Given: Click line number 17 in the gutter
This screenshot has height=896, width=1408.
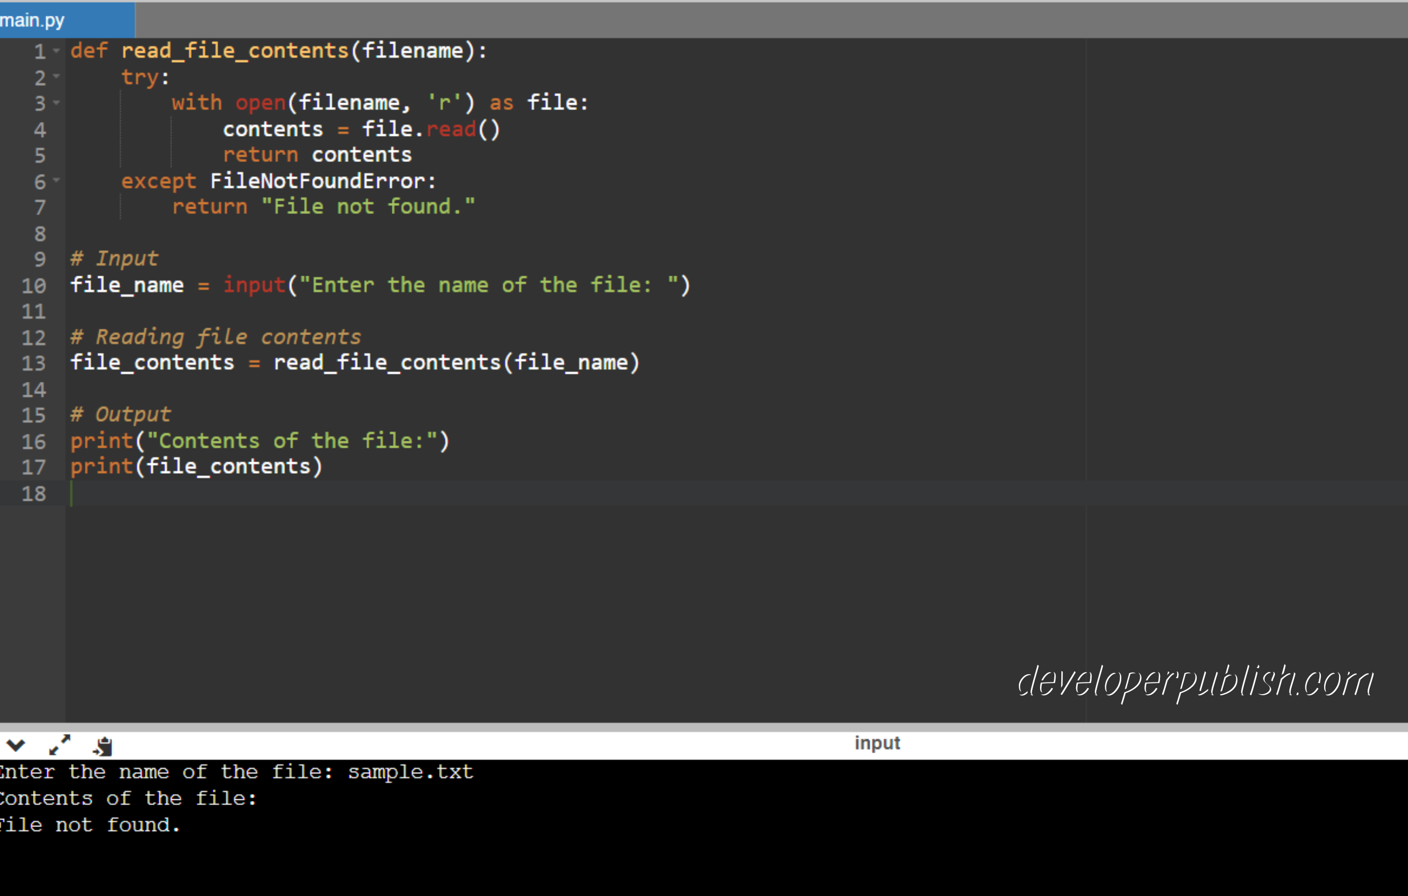Looking at the screenshot, I should click(x=34, y=467).
